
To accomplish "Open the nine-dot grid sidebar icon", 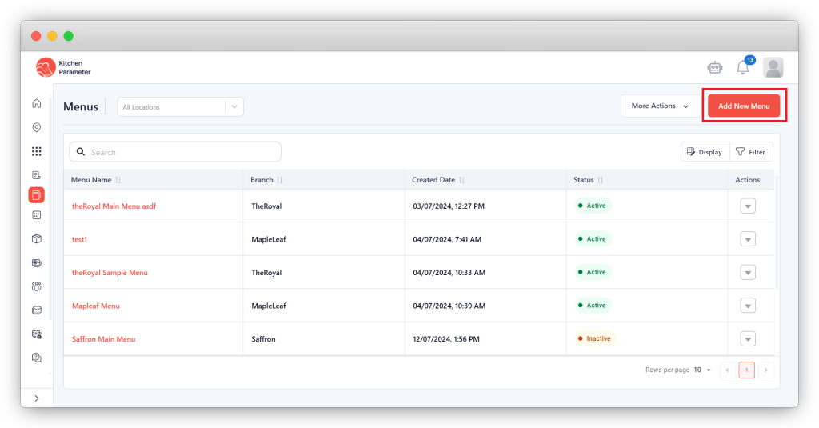I will pos(36,151).
